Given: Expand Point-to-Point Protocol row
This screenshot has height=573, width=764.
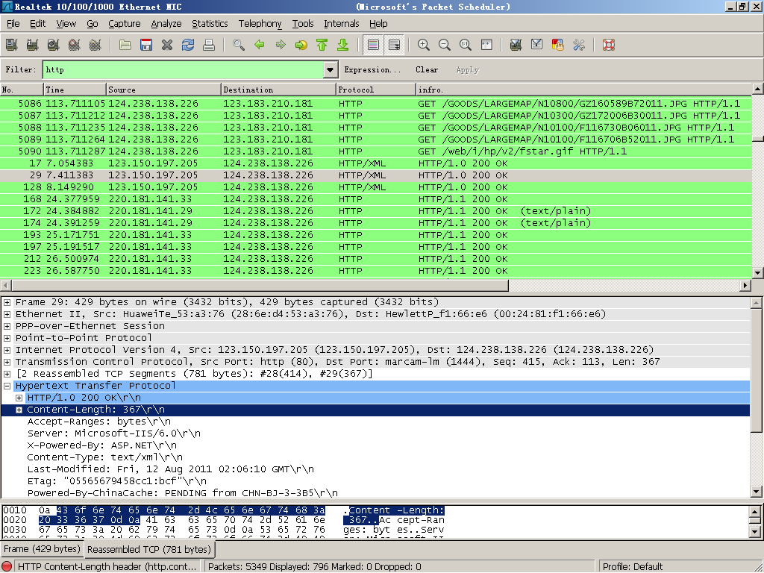Looking at the screenshot, I should (7, 338).
